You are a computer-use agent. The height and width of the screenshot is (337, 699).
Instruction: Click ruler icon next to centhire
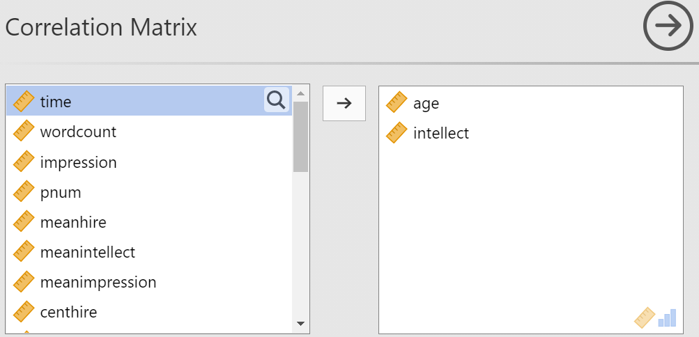(24, 312)
